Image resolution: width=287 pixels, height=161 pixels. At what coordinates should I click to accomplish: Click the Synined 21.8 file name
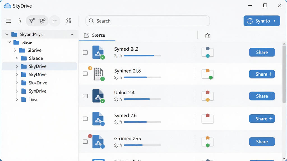click(x=128, y=71)
